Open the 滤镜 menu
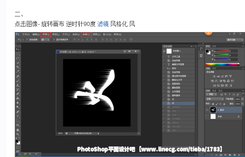This screenshot has height=157, width=245. [86, 35]
